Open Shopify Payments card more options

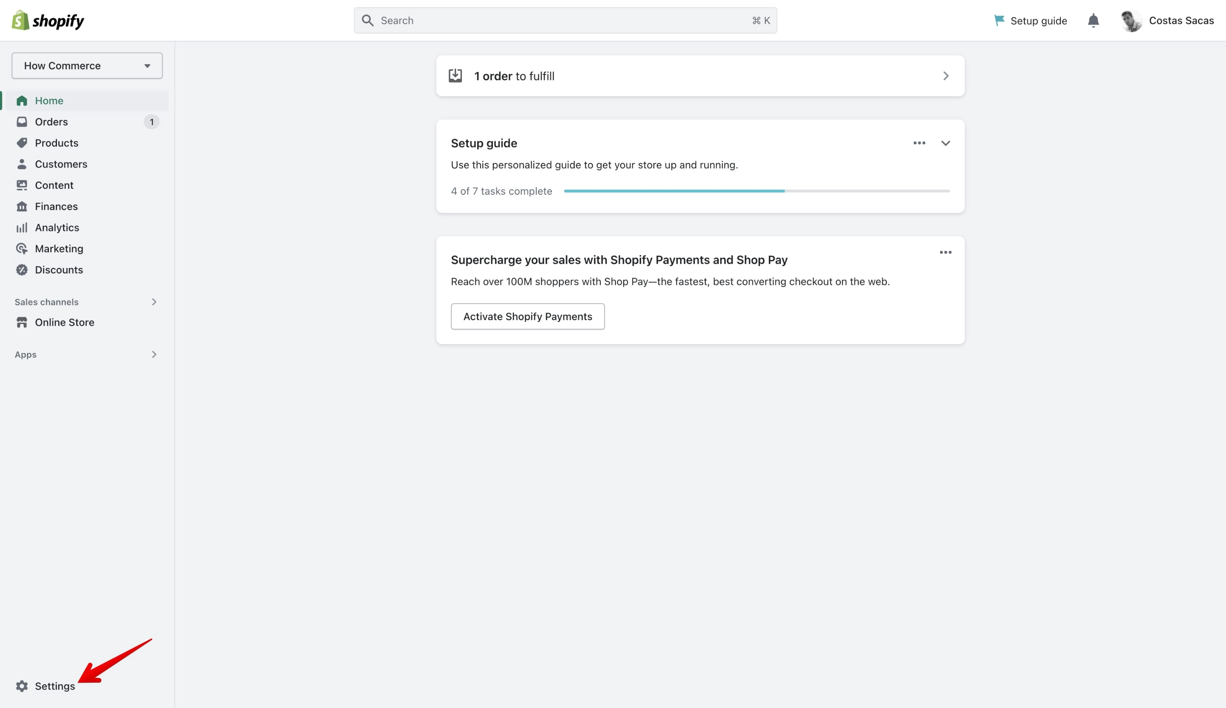pos(945,252)
